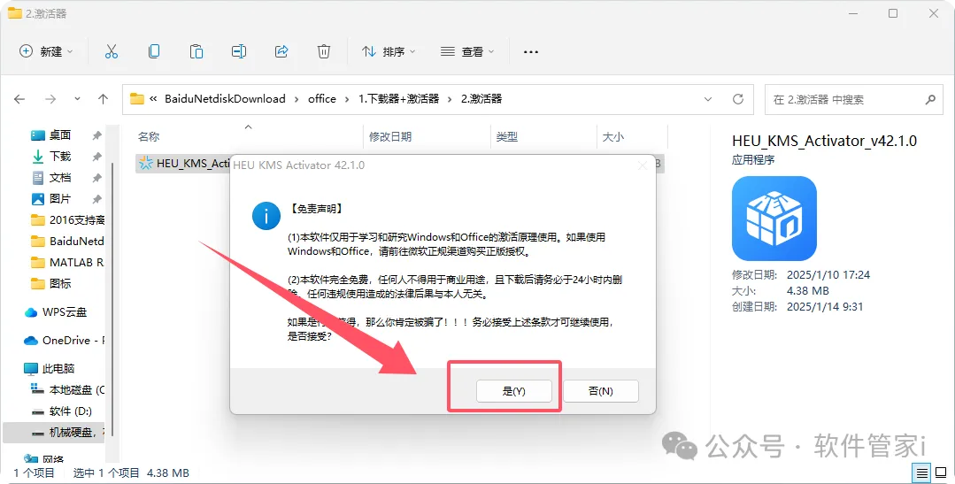Open 下载 in the sidebar
This screenshot has width=955, height=484.
point(59,157)
